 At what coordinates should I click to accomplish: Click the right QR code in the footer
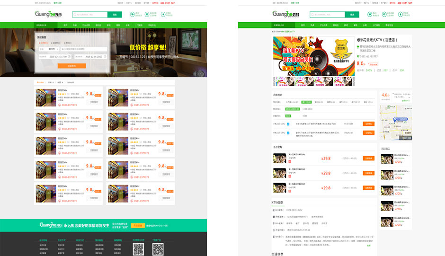pyautogui.click(x=158, y=249)
